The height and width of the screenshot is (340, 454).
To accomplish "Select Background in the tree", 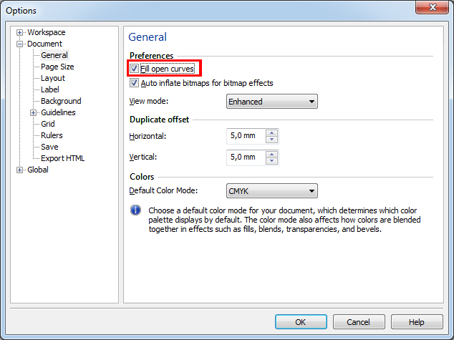I will click(x=61, y=101).
